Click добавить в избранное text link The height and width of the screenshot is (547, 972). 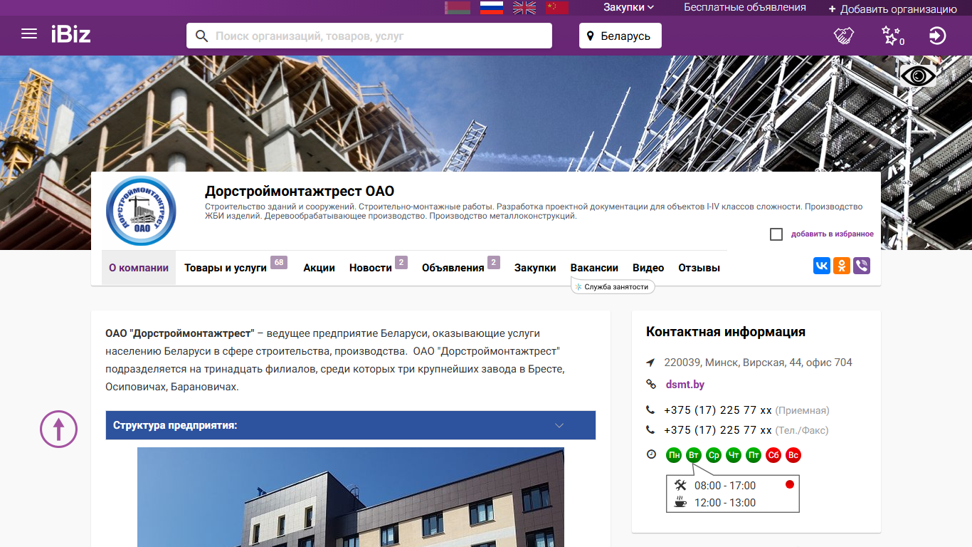(x=833, y=234)
